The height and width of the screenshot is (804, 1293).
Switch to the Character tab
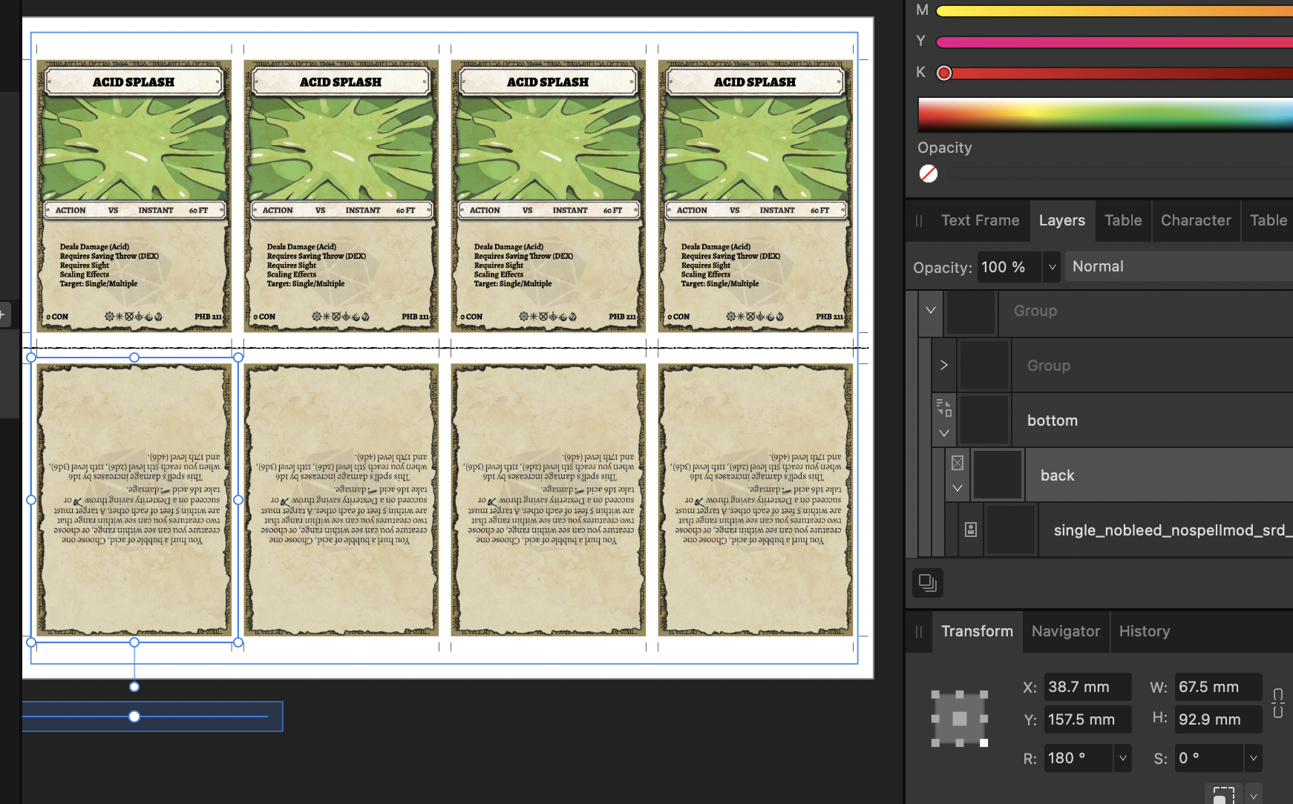1196,221
